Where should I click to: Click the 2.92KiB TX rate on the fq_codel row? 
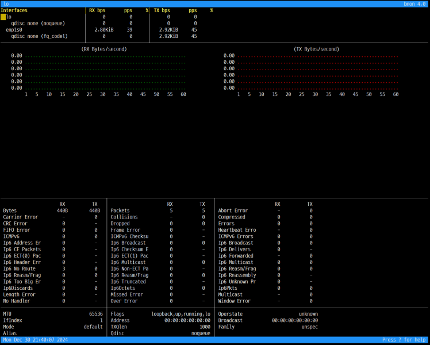pos(168,36)
